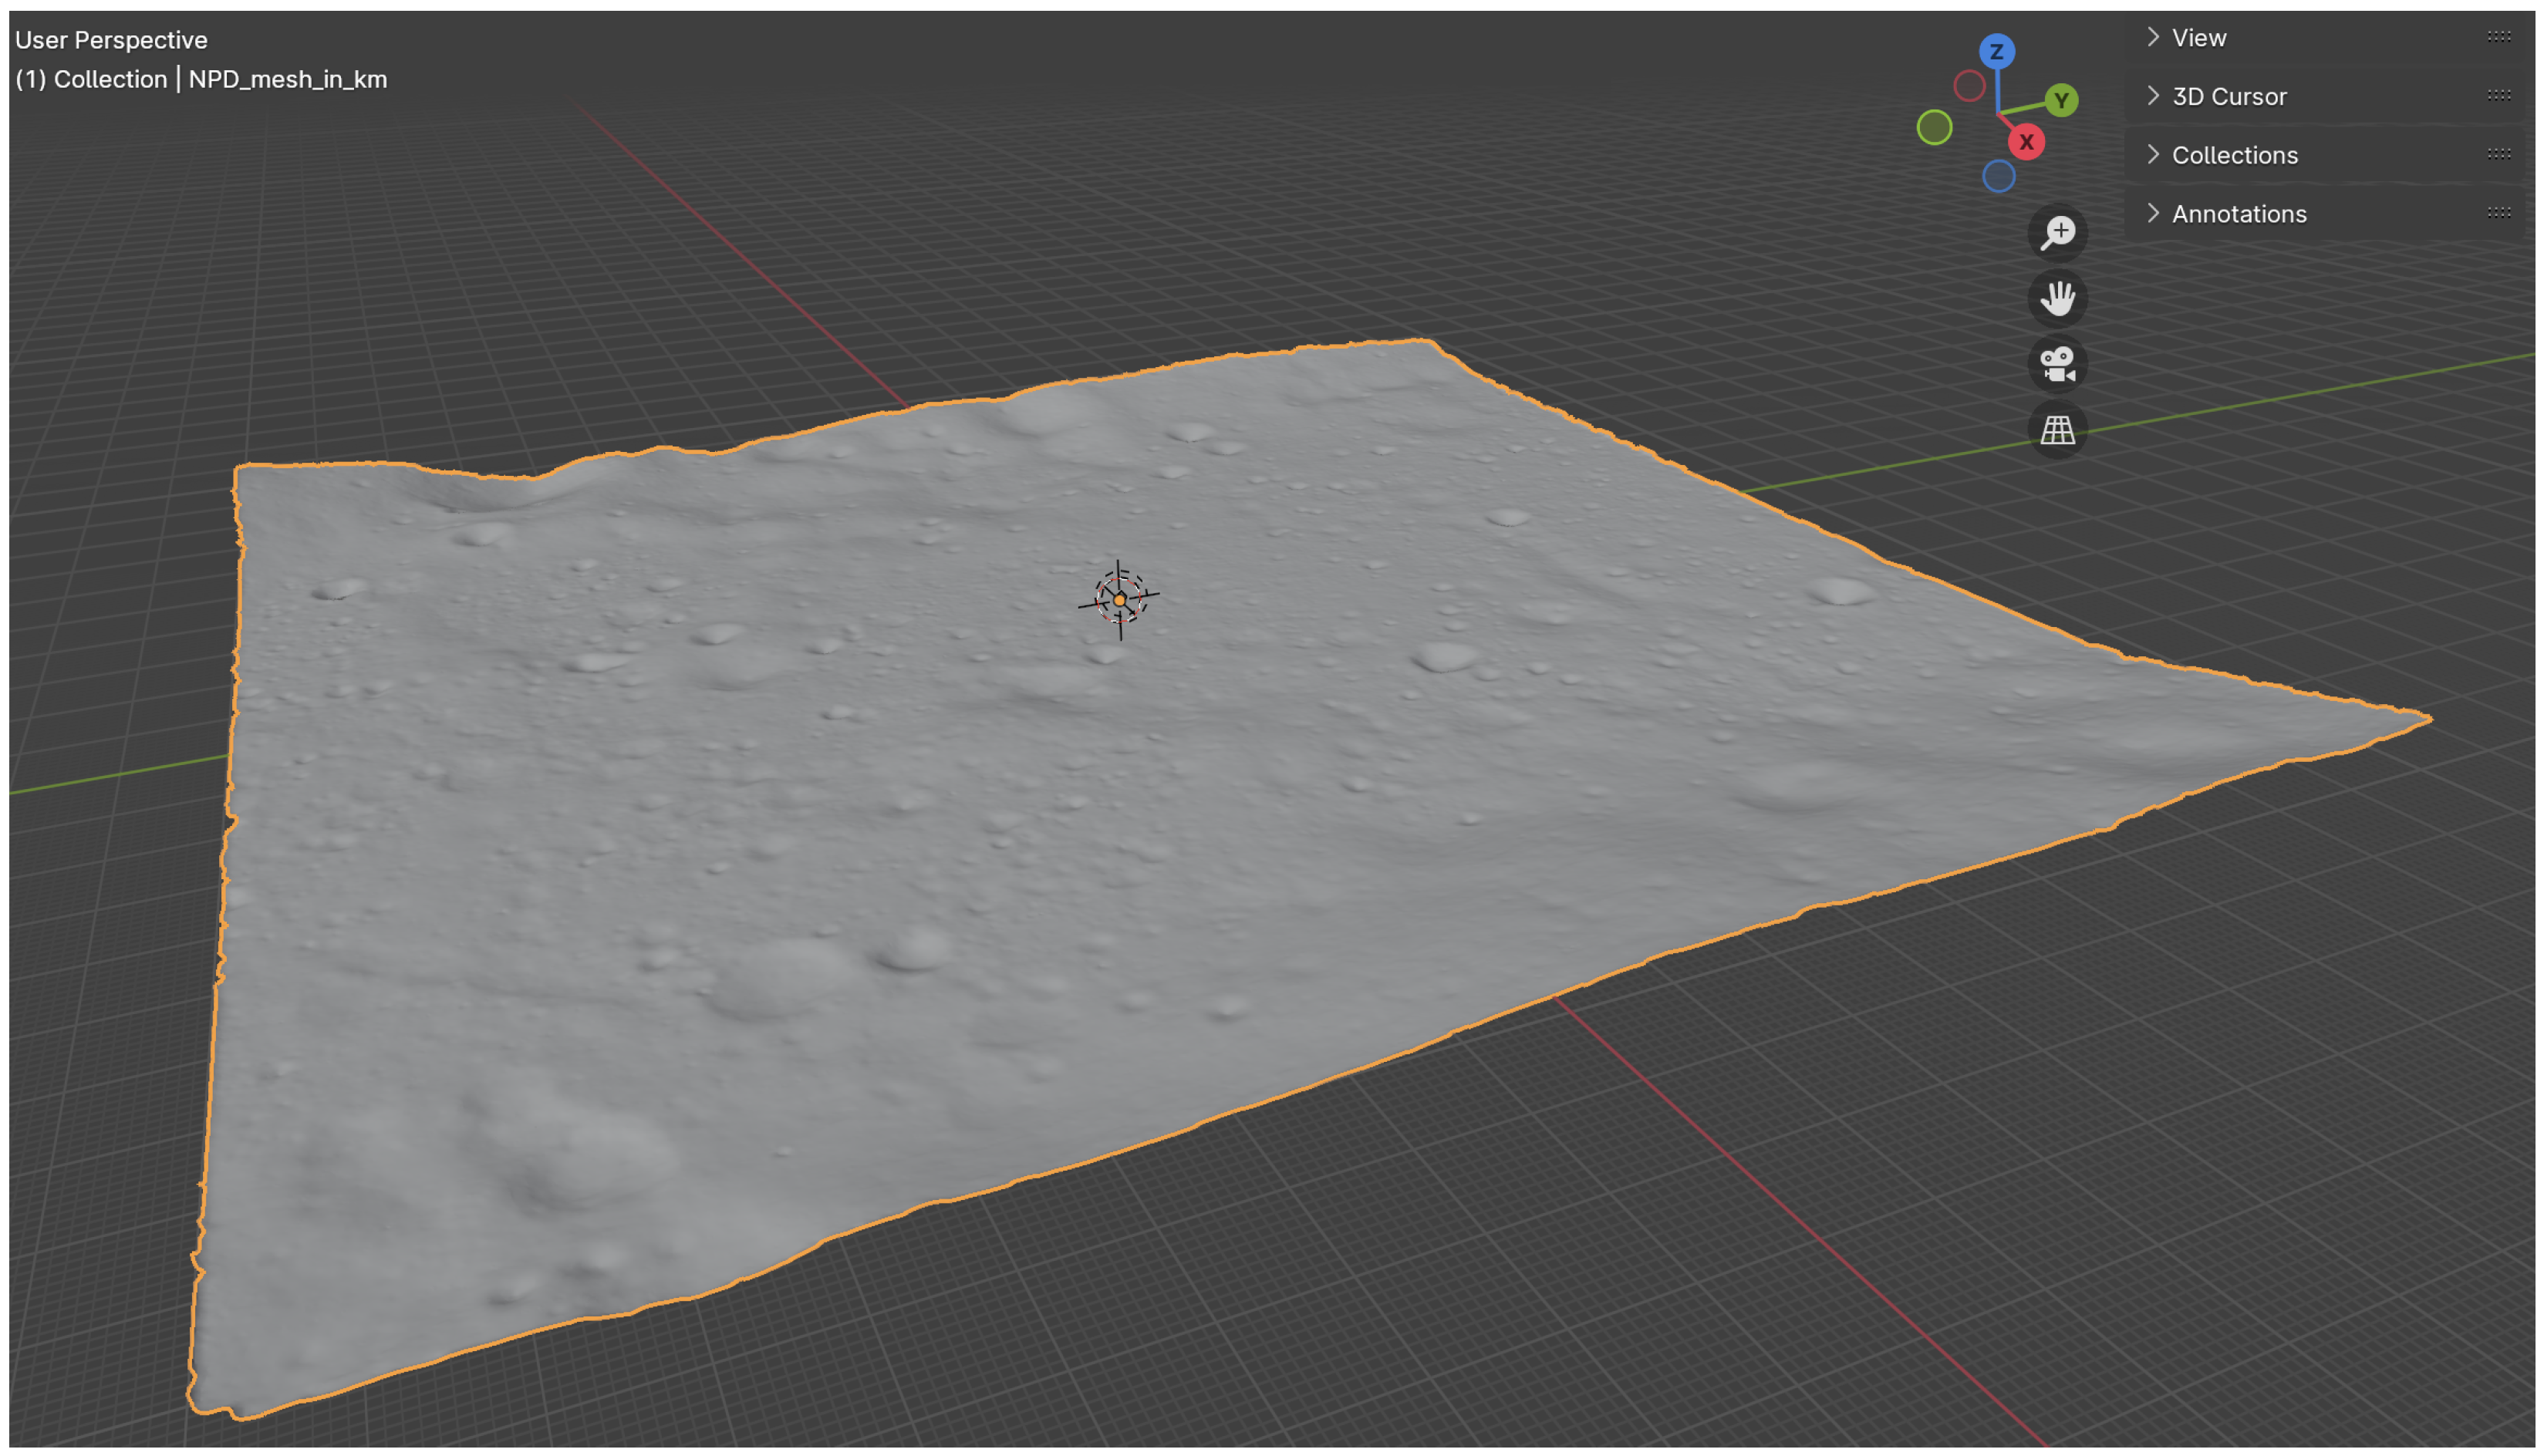This screenshot has height=1456, width=2544.
Task: Click the NPD_mesh_in_km object name text
Action: (287, 80)
